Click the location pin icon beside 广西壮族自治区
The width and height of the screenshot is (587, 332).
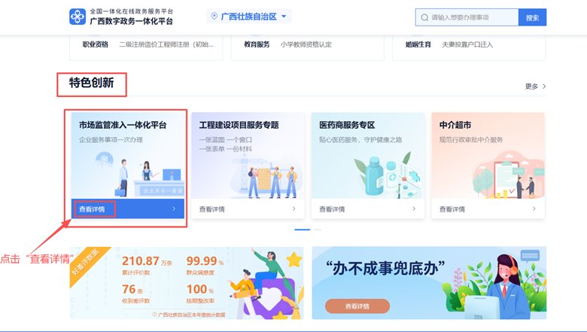[214, 17]
